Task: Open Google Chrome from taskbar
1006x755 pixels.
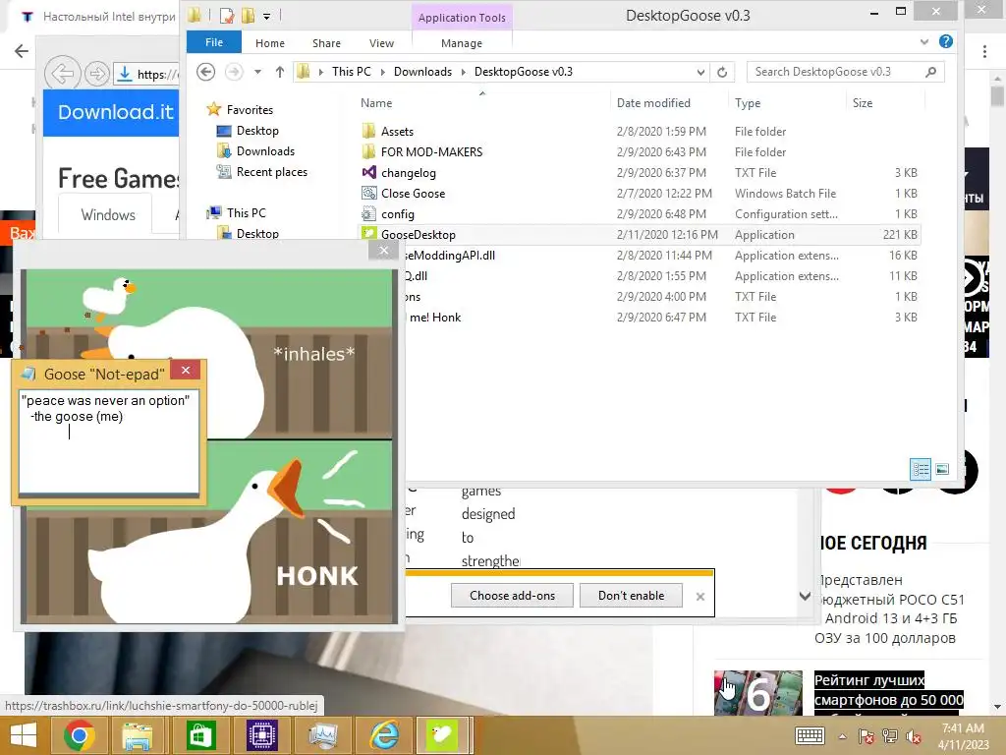Action: pos(80,735)
